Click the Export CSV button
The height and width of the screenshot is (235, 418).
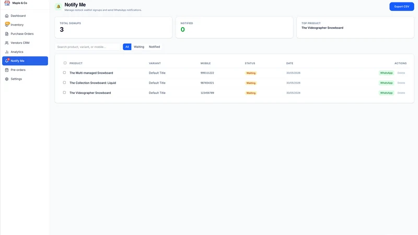(x=402, y=6)
